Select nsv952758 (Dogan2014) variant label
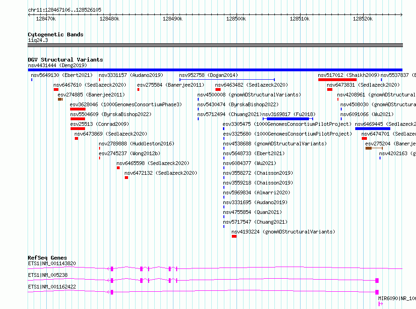Image resolution: width=416 pixels, height=309 pixels. pos(208,75)
